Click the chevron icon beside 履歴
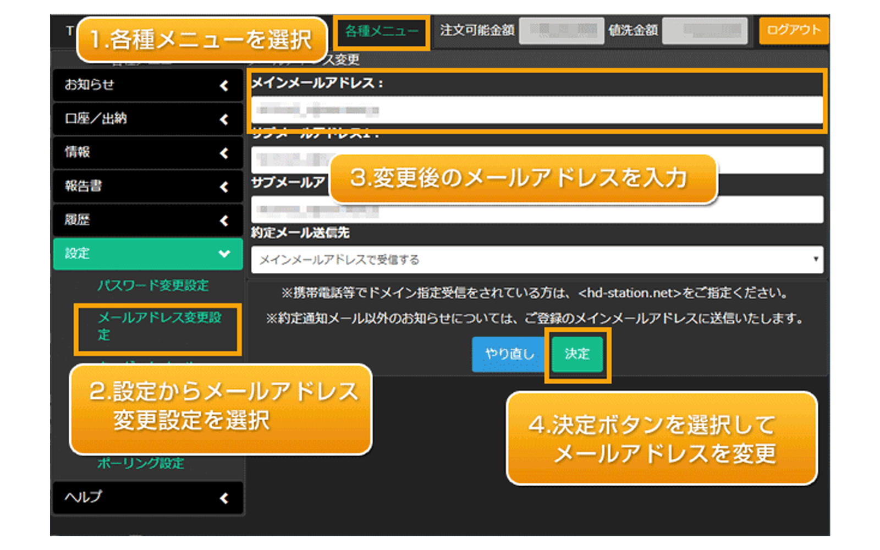Image resolution: width=880 pixels, height=550 pixels. (x=224, y=221)
